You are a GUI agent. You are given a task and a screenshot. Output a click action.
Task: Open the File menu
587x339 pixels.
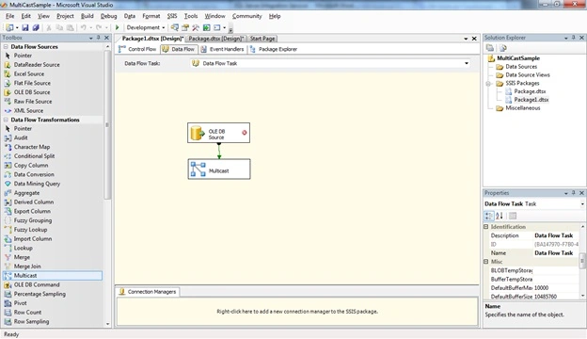coord(10,16)
